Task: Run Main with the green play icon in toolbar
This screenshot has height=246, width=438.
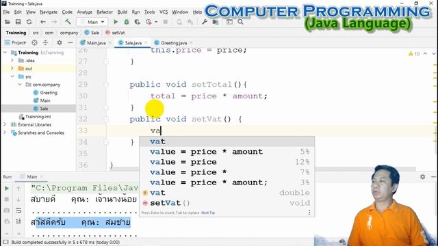Action: 116,22
